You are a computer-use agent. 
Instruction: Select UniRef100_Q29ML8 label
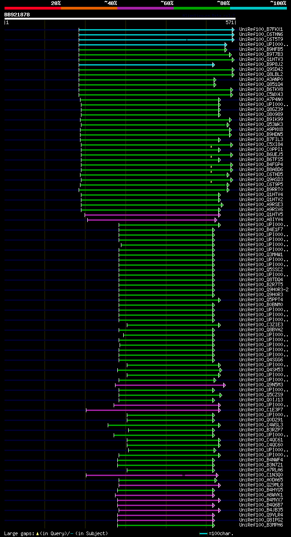pyautogui.click(x=261, y=485)
